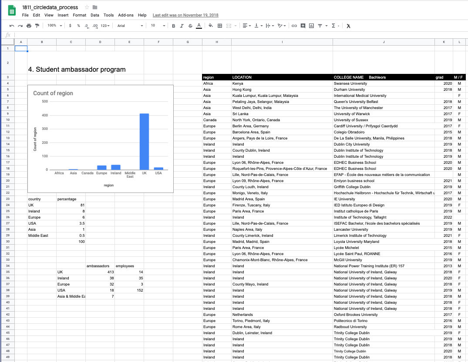Click the undo icon in toolbar
The height and width of the screenshot is (362, 468).
point(12,26)
